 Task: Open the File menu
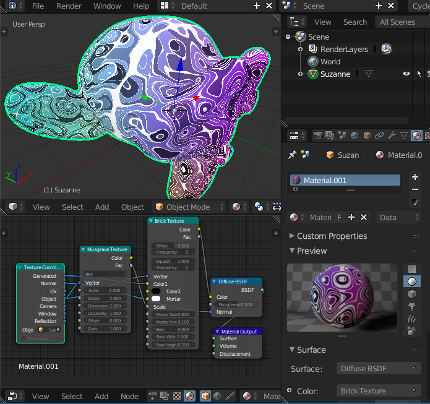click(38, 6)
